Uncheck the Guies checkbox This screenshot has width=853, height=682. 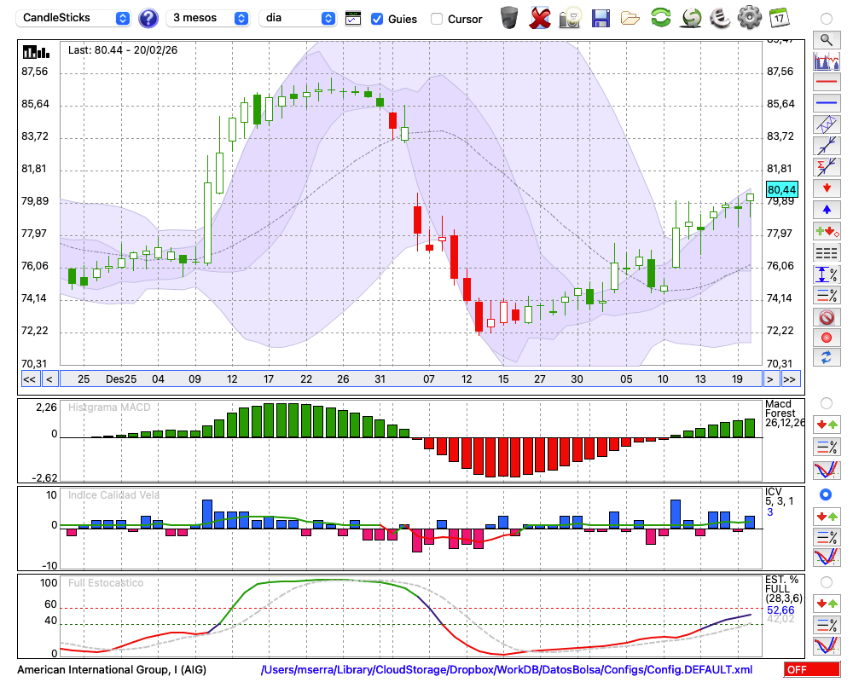point(377,19)
